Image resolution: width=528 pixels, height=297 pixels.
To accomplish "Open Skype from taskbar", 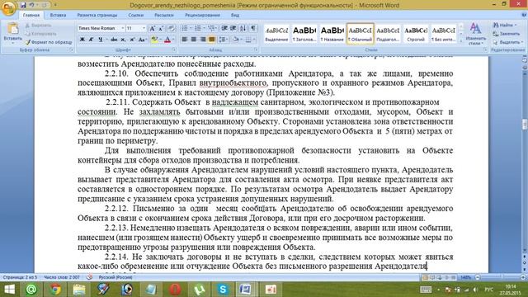I will click(222, 290).
